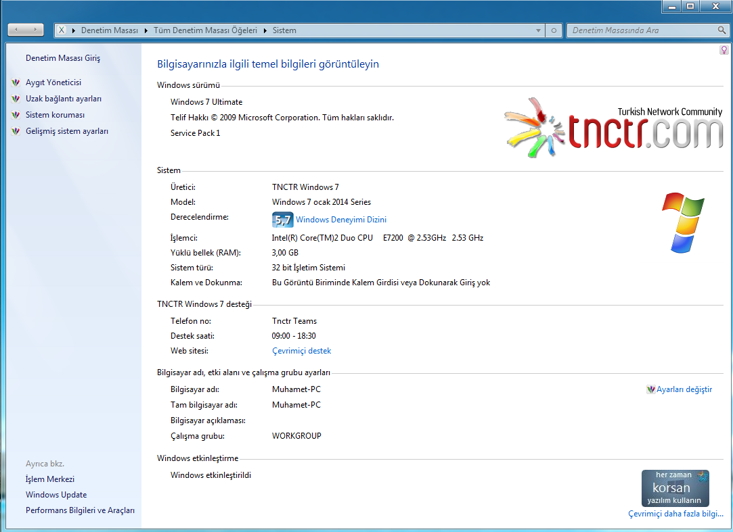The image size is (733, 532).
Task: Open the Windows Deneyimi Dizini link
Action: pyautogui.click(x=341, y=220)
